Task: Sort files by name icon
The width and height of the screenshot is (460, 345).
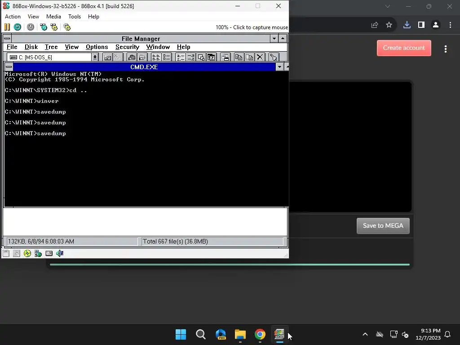Action: click(x=181, y=57)
